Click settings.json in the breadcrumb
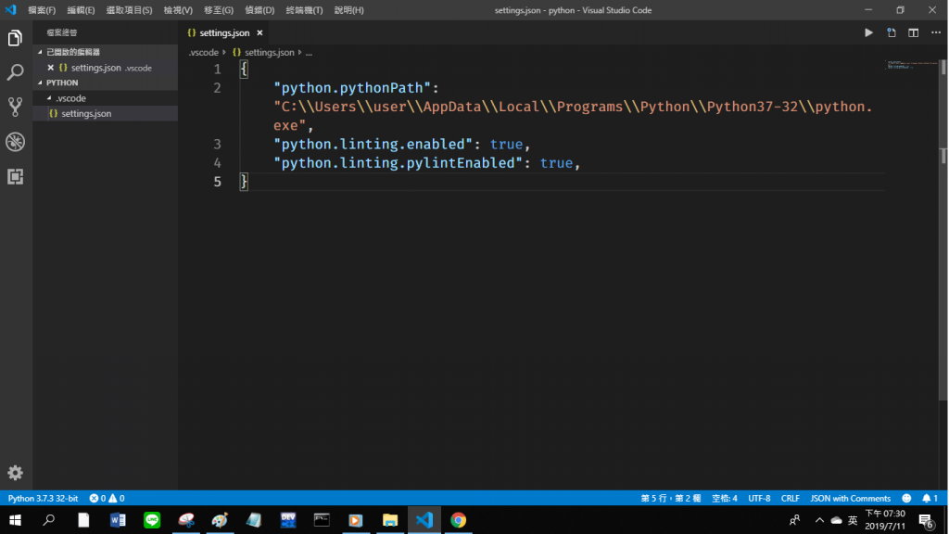The image size is (949, 534). tap(263, 53)
